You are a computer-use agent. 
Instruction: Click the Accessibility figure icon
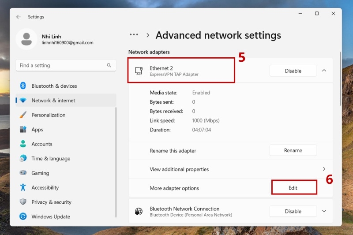23,187
